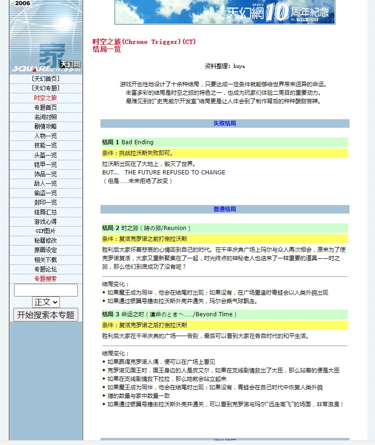Go to 专题首页 page
The image size is (375, 445).
(46, 107)
